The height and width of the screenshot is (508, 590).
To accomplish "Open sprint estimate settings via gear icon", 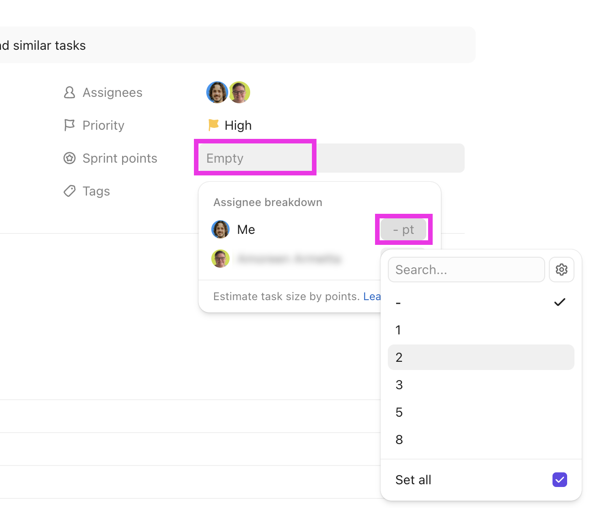I will click(x=561, y=269).
